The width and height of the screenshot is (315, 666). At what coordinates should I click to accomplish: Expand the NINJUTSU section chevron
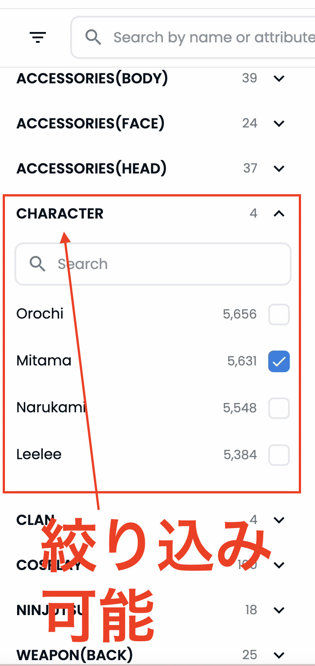click(x=279, y=610)
